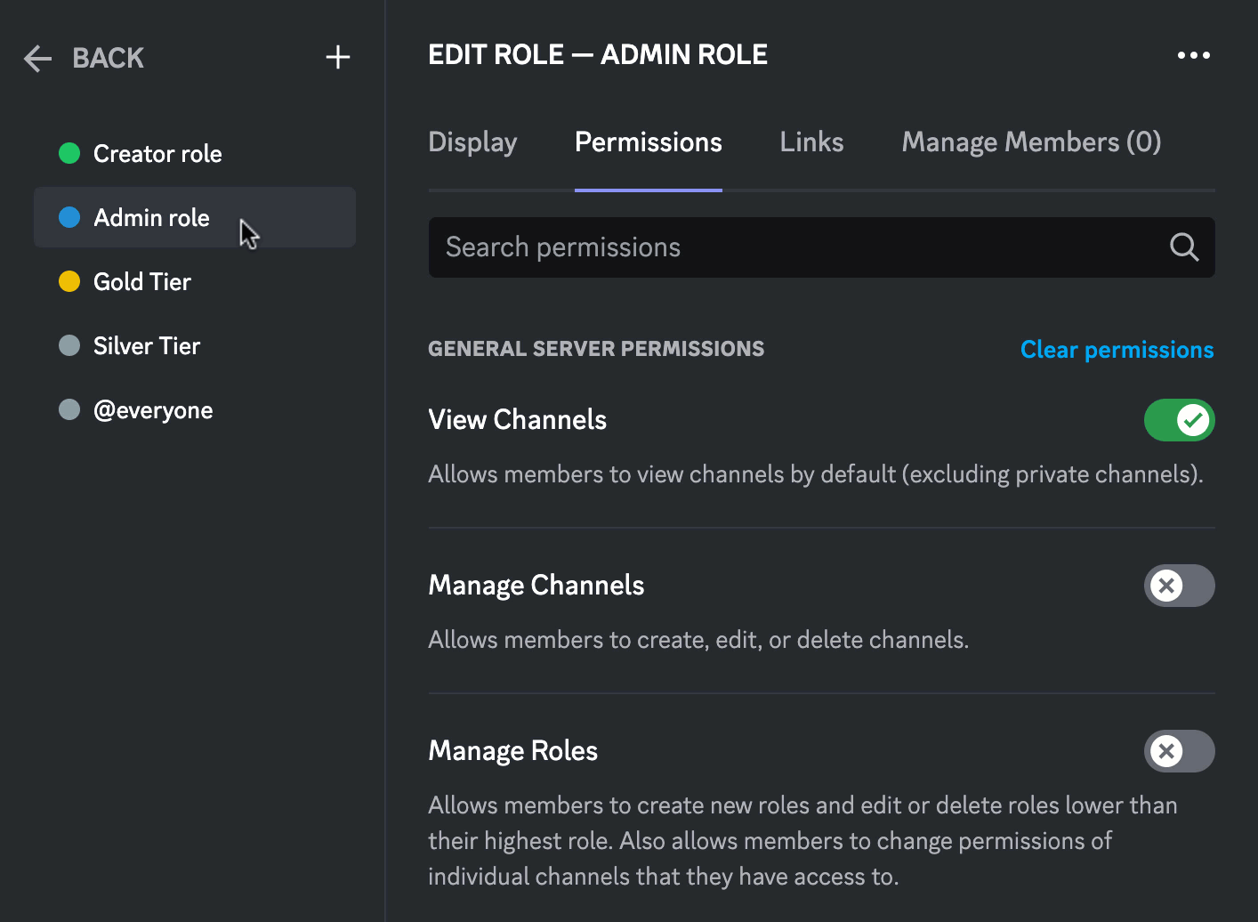The height and width of the screenshot is (922, 1258).
Task: Click the back arrow icon
Action: point(37,59)
